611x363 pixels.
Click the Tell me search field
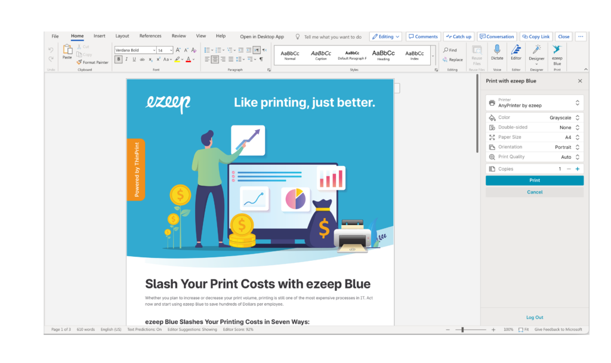click(333, 37)
